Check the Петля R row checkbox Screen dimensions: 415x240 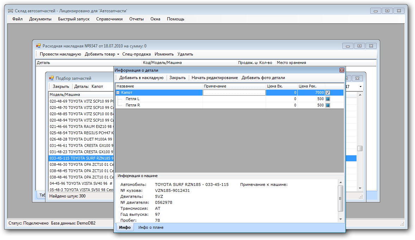pos(328,105)
